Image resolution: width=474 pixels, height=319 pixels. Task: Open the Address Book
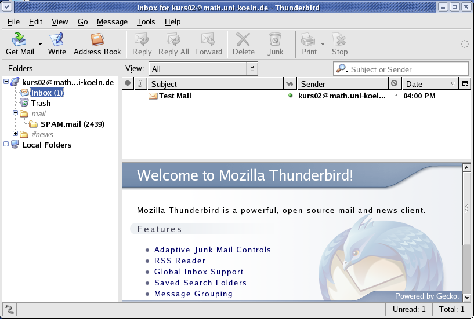click(97, 44)
